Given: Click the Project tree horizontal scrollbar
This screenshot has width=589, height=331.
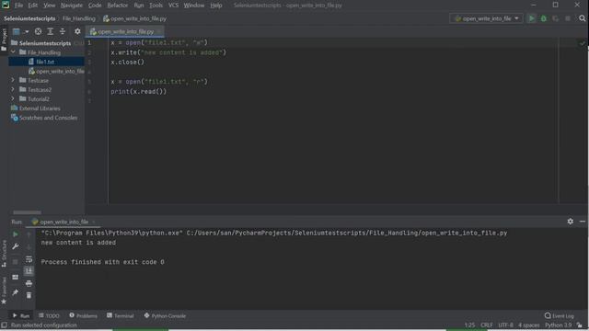Looking at the screenshot, I should (x=27, y=212).
